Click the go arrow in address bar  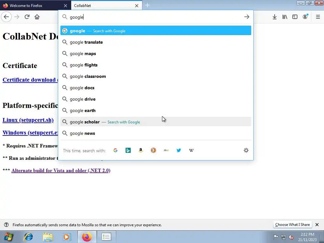pyautogui.click(x=247, y=17)
